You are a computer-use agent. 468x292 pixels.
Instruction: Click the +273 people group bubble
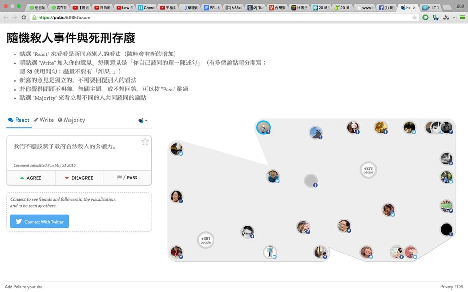pyautogui.click(x=368, y=170)
